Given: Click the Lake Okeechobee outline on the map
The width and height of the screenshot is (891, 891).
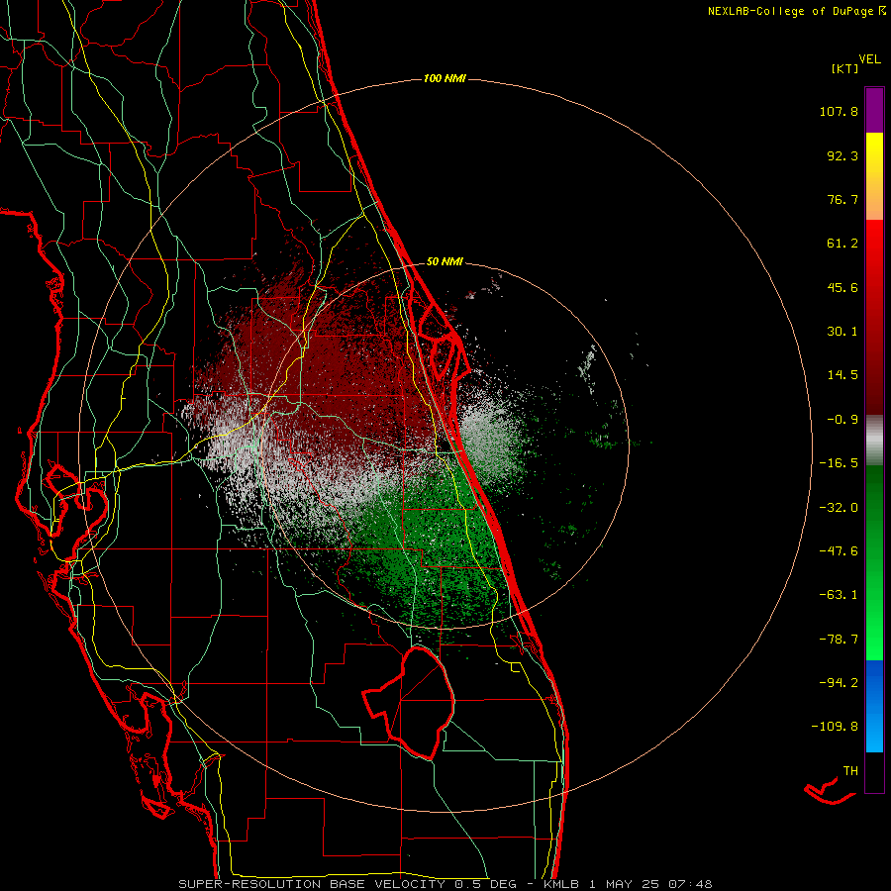Looking at the screenshot, I should 410,704.
